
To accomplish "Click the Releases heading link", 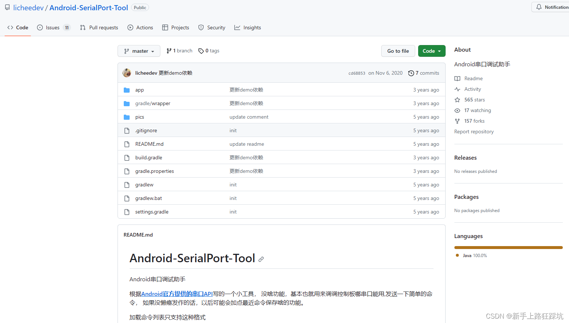I will 465,158.
